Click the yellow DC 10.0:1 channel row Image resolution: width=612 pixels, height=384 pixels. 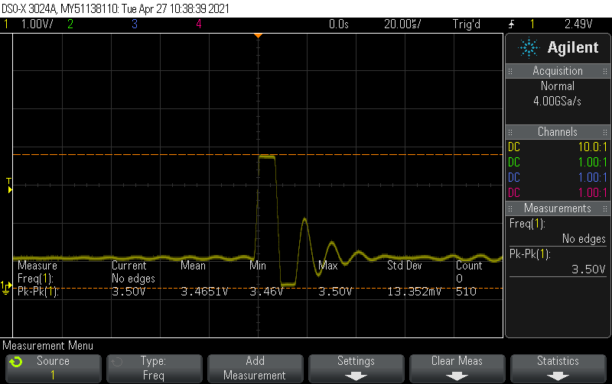click(558, 147)
